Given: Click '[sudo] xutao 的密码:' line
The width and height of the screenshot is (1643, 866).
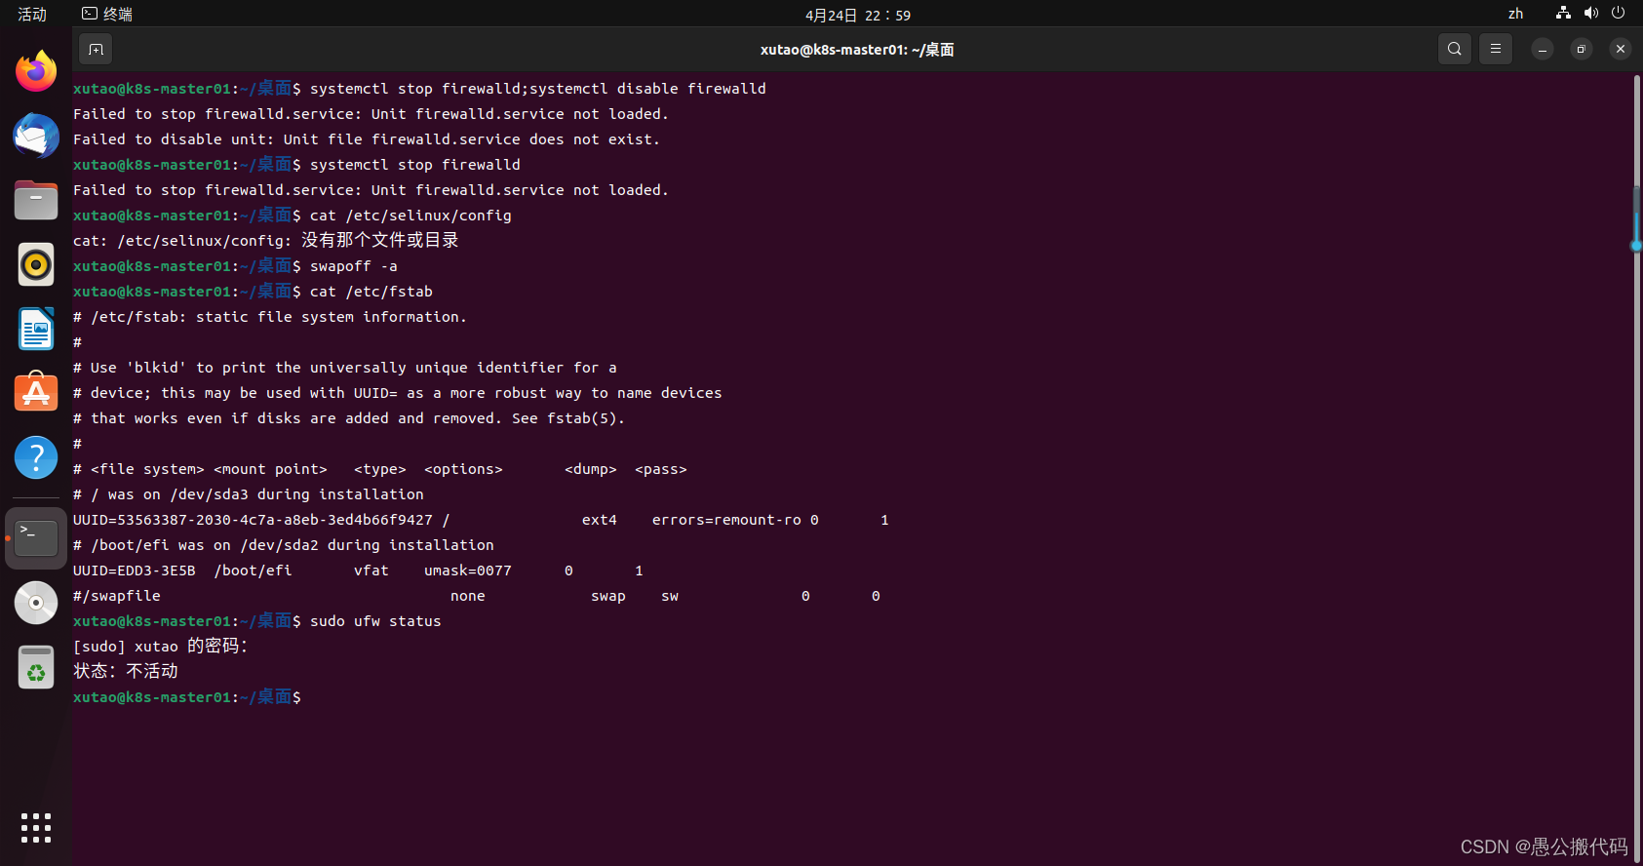Looking at the screenshot, I should [161, 646].
